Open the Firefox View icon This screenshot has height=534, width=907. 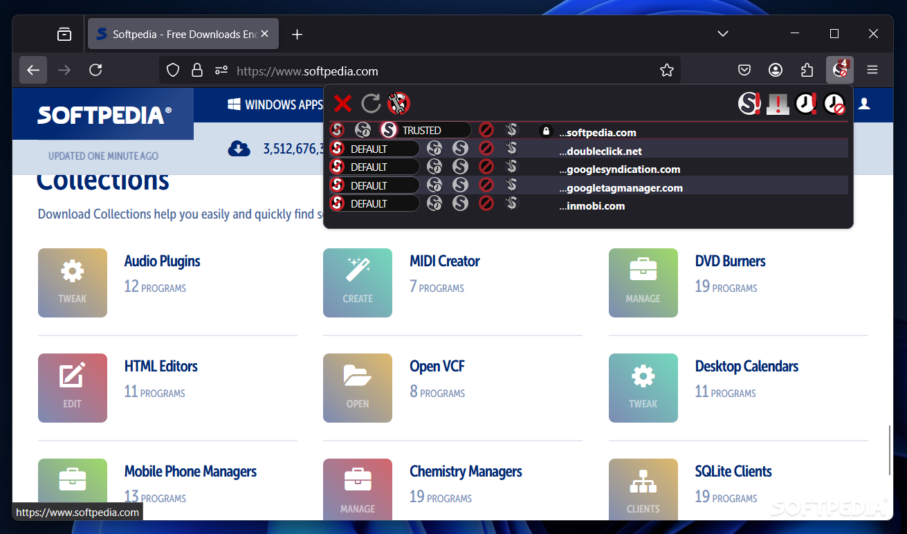(x=64, y=34)
